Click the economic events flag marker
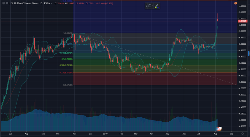250x137 pixels. 219,128
